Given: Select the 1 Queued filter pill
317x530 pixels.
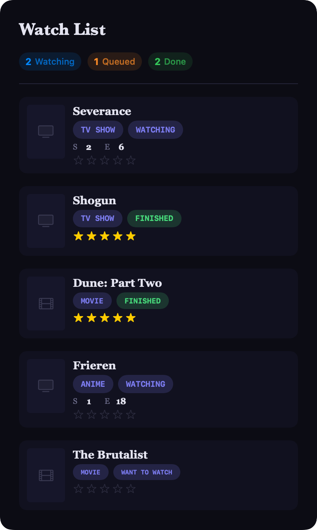Looking at the screenshot, I should pos(115,61).
